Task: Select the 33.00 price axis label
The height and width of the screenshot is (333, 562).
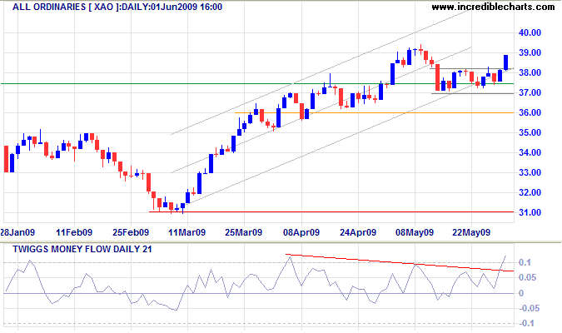Action: coord(530,173)
